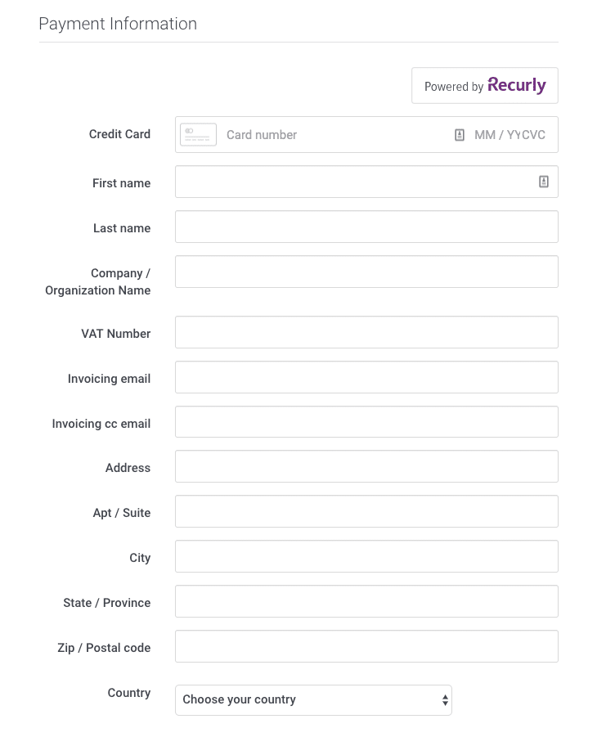Click into the First name input

[366, 182]
